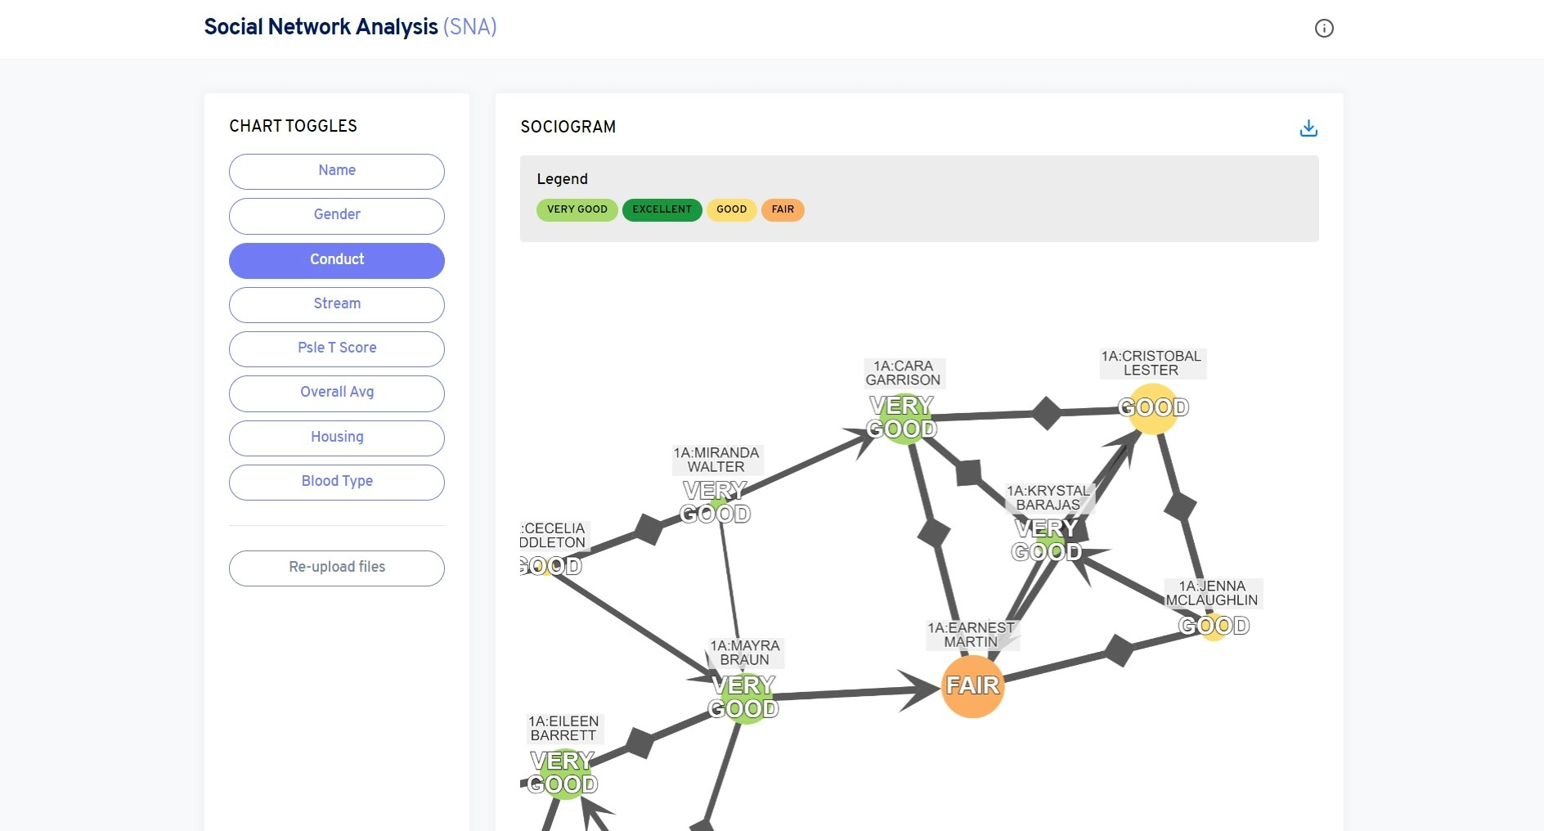Disable the Conduct chart toggle
Viewport: 1544px width, 831px height.
pos(336,260)
